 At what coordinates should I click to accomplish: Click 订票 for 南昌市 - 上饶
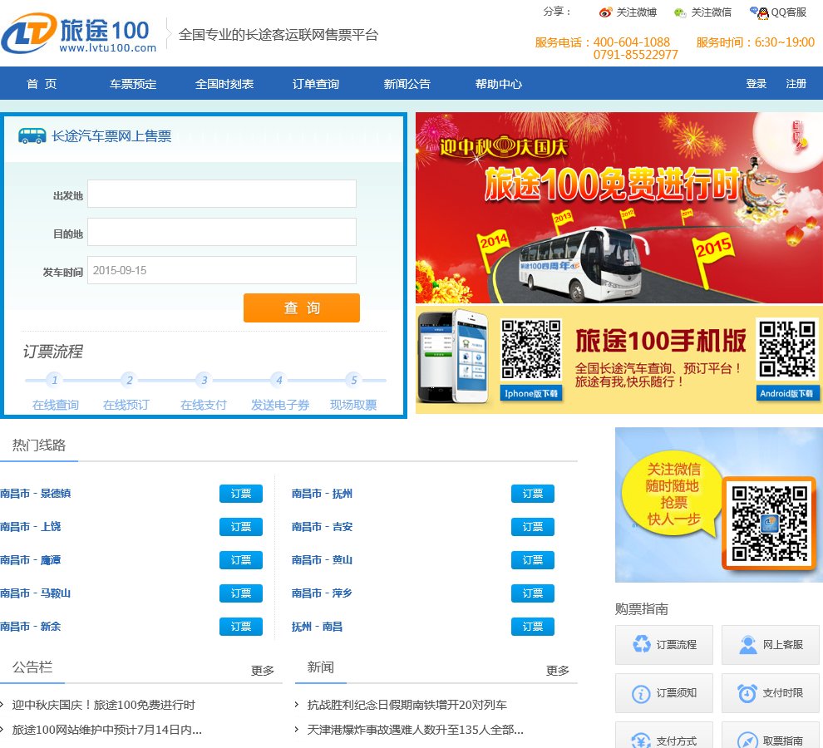click(x=241, y=526)
